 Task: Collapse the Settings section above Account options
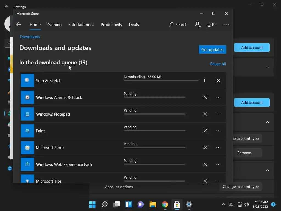tap(267, 170)
